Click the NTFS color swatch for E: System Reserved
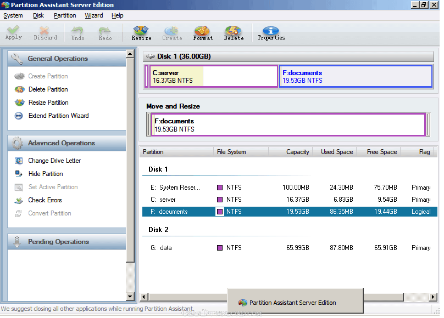Viewport: 444px width, 318px height. tap(219, 188)
